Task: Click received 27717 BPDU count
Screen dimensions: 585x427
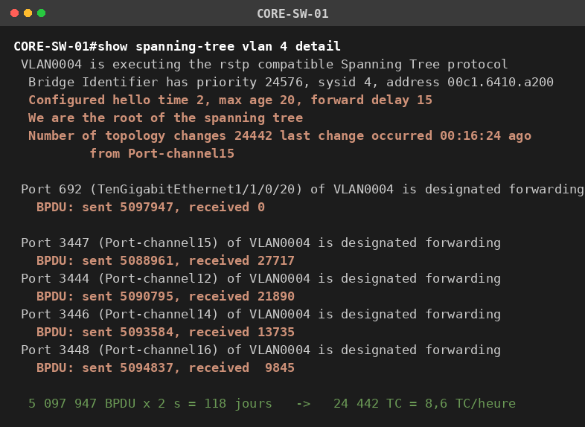Action: [x=242, y=260]
